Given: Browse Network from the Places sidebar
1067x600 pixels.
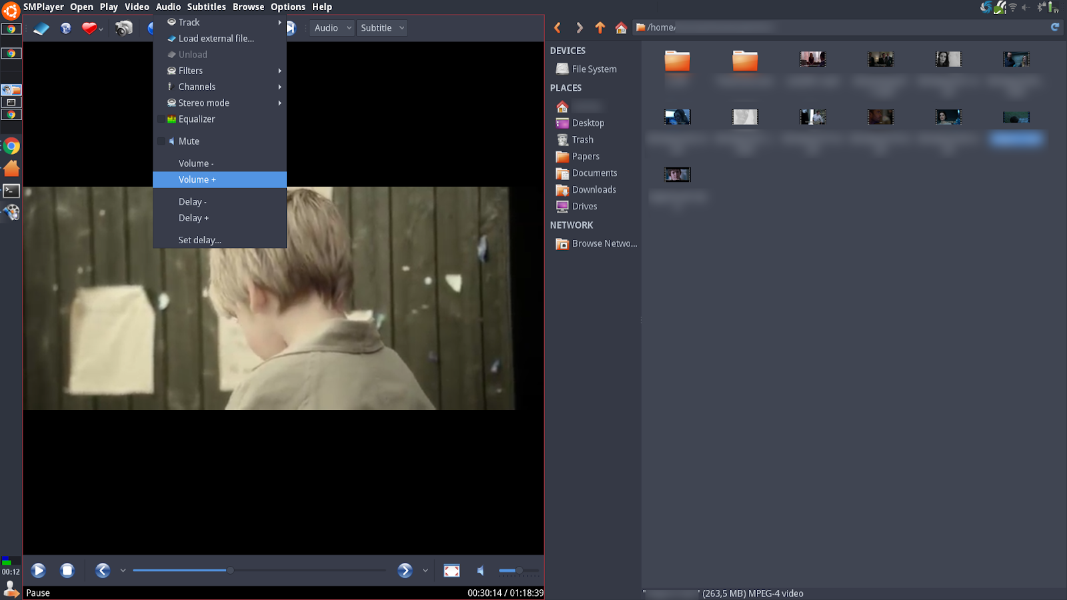Looking at the screenshot, I should pyautogui.click(x=604, y=243).
